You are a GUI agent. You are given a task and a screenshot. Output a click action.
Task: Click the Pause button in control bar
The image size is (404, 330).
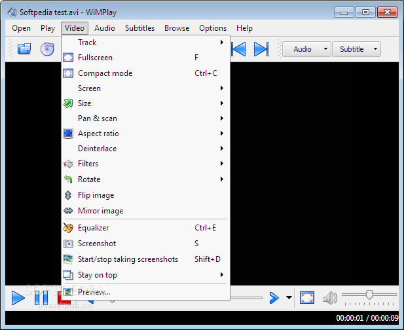pos(41,298)
